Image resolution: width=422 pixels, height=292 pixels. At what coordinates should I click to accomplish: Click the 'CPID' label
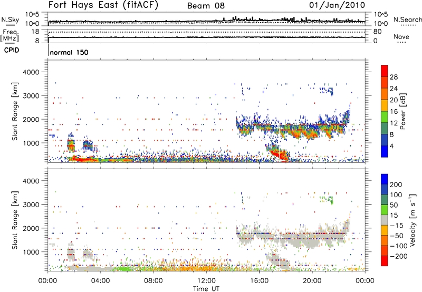pos(12,50)
